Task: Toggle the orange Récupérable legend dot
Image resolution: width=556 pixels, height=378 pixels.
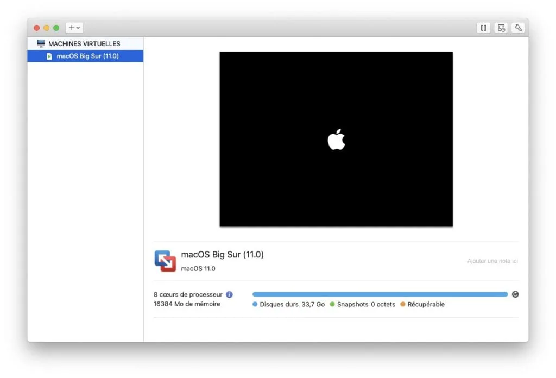Action: pyautogui.click(x=402, y=304)
